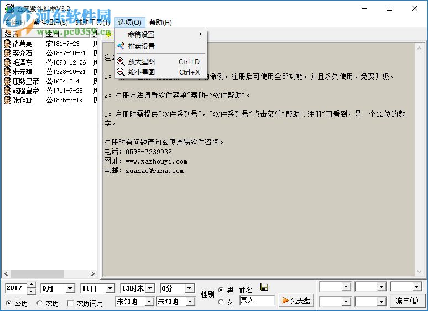Image resolution: width=428 pixels, height=311 pixels.
Task: Click the 流年(L) button
Action: [x=406, y=301]
